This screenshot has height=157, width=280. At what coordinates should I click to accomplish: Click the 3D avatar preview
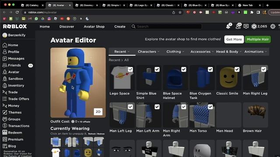[78, 82]
